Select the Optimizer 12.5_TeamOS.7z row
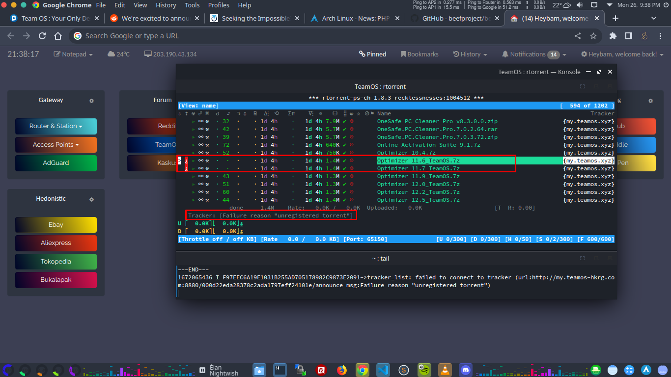 pos(396,200)
